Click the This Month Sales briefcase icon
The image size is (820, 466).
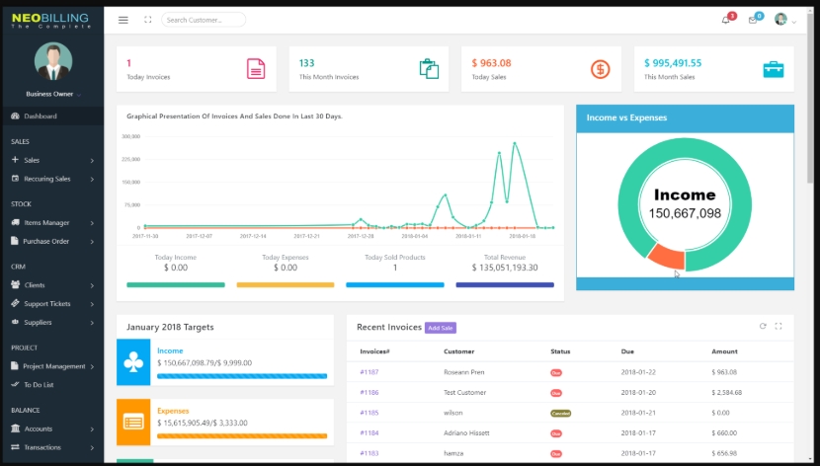tap(774, 69)
